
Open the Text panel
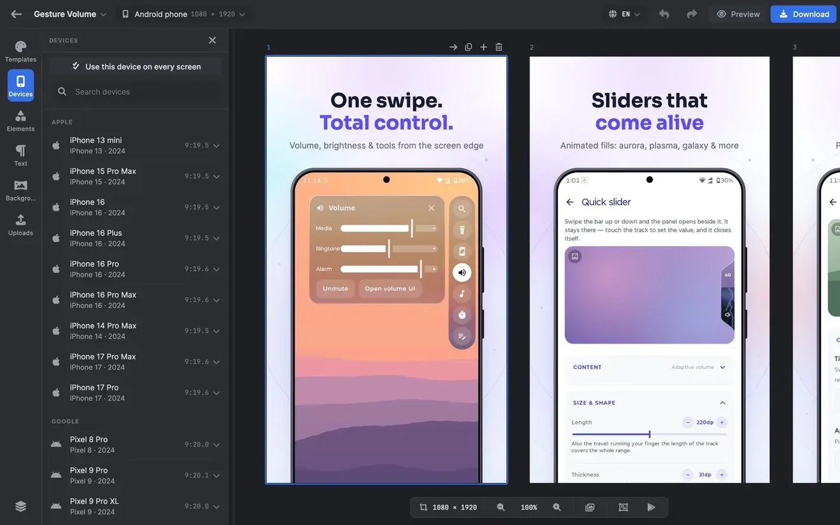point(20,155)
